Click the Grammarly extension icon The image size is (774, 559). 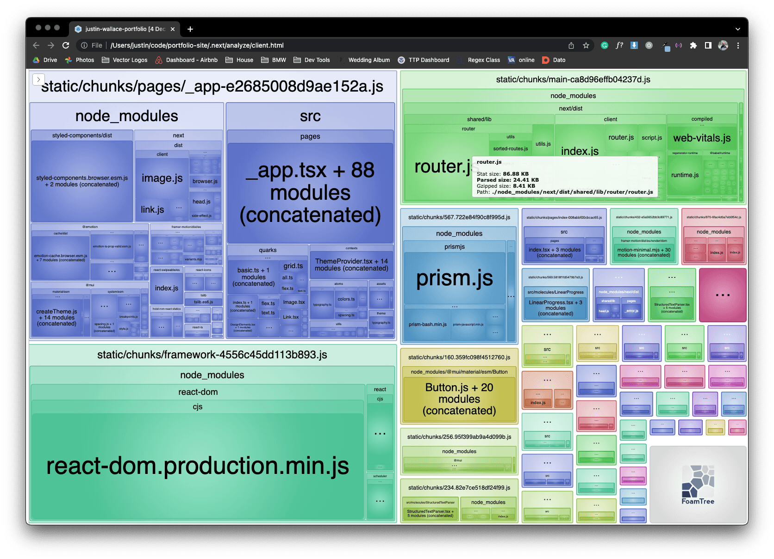pyautogui.click(x=604, y=45)
